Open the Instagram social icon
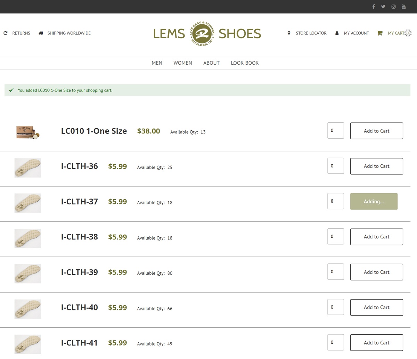Image resolution: width=417 pixels, height=359 pixels. pos(393,7)
